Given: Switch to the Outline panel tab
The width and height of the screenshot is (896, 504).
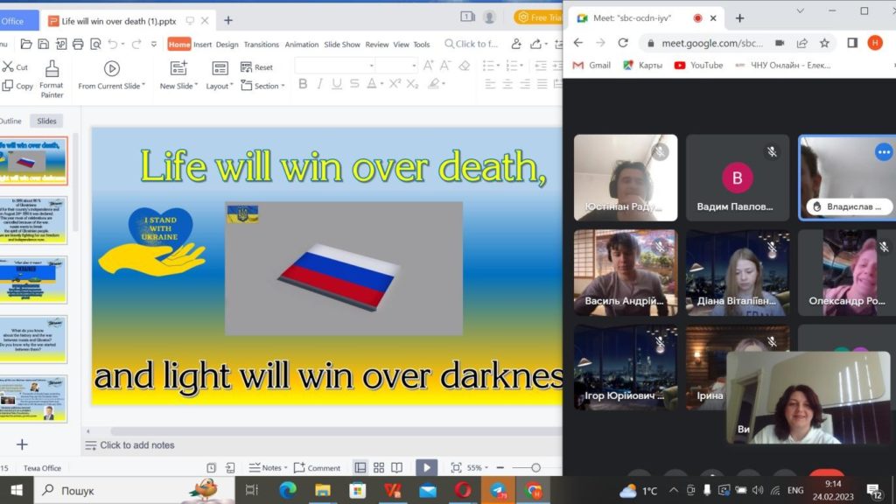Looking at the screenshot, I should [10, 121].
